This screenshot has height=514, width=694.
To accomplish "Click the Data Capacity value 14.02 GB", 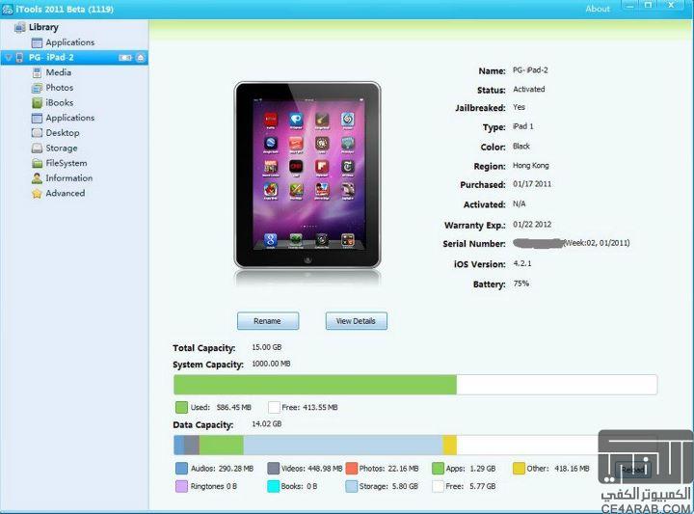I will [267, 423].
